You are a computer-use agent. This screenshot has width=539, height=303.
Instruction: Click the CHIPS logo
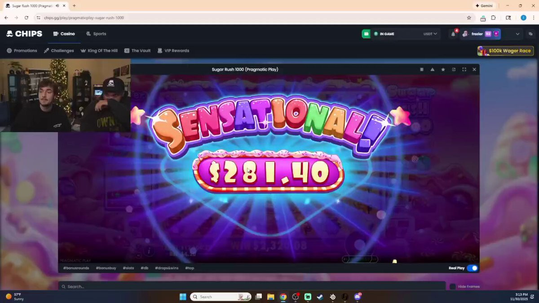point(24,34)
